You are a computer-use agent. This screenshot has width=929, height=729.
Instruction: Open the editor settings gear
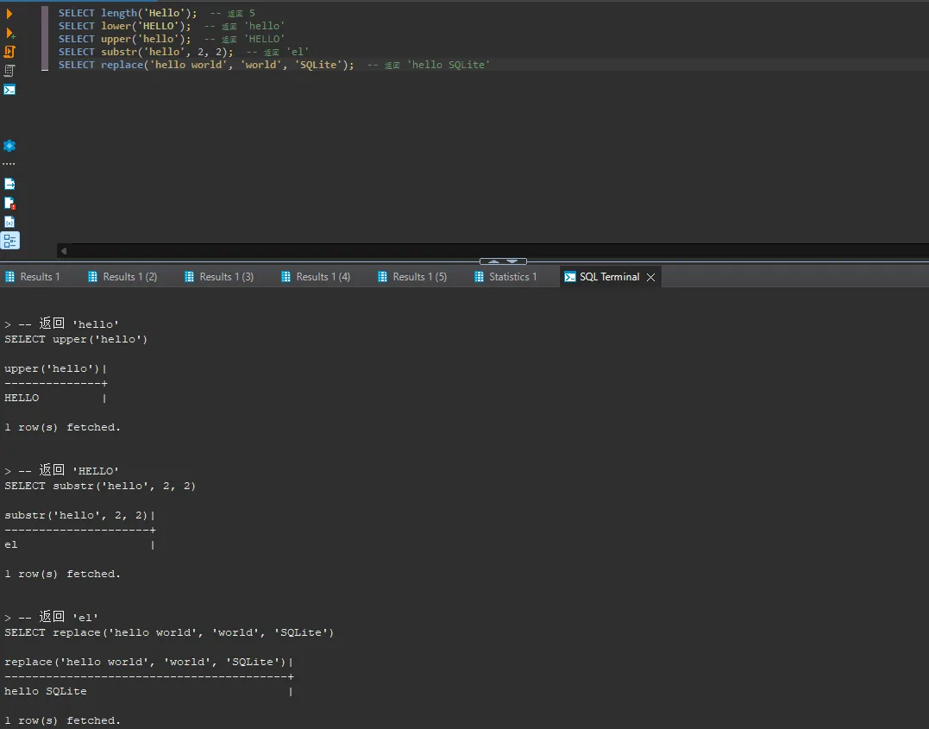[9, 145]
